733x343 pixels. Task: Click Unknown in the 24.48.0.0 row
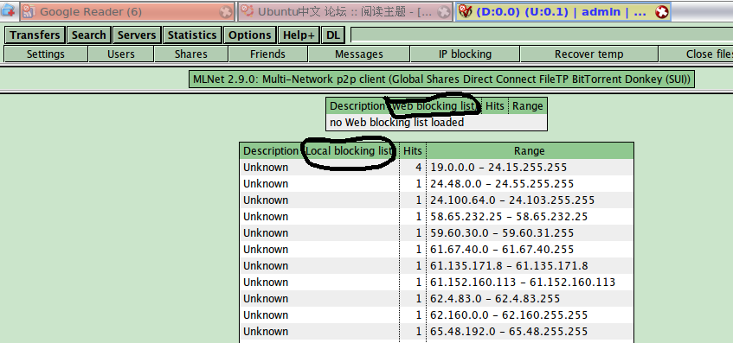pyautogui.click(x=266, y=183)
